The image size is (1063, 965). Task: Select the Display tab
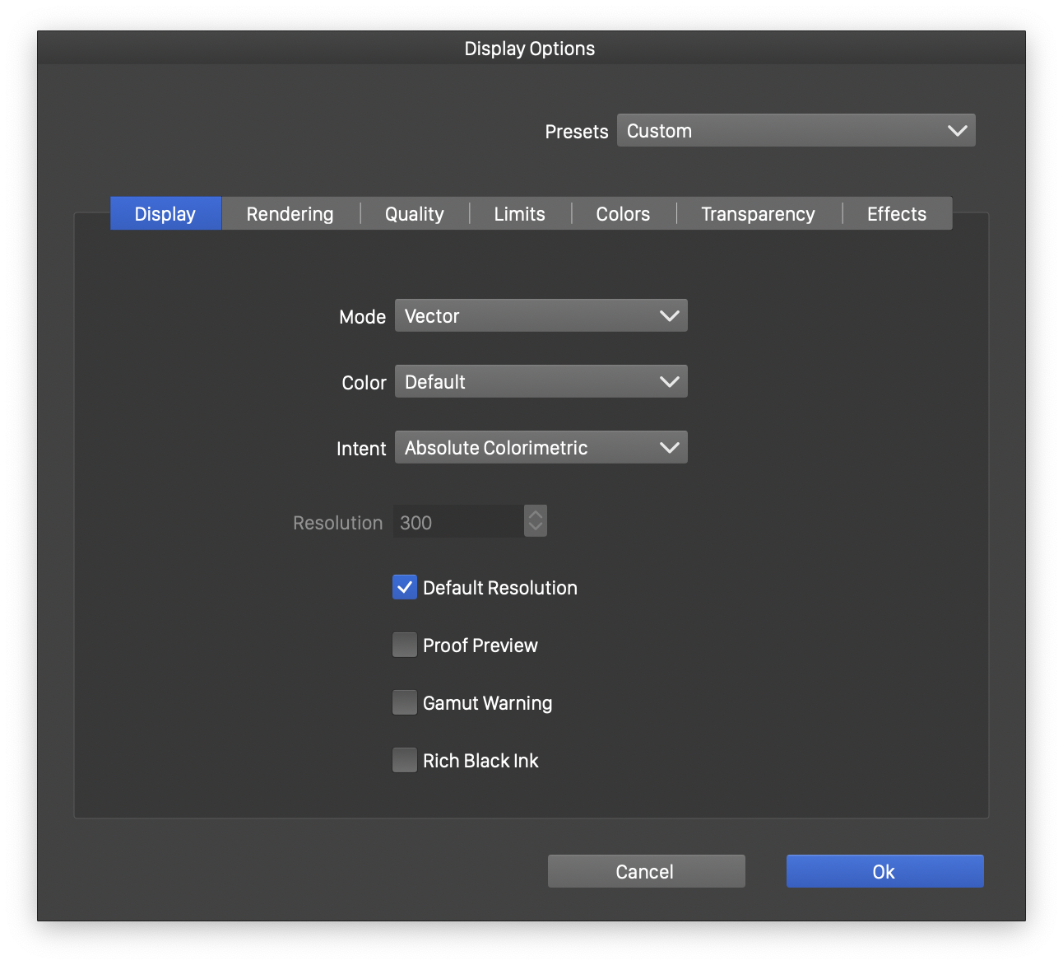pos(165,214)
